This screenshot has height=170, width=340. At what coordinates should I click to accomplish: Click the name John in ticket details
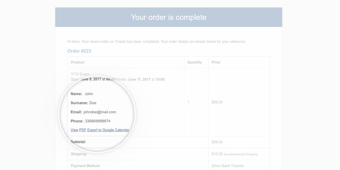tap(89, 94)
